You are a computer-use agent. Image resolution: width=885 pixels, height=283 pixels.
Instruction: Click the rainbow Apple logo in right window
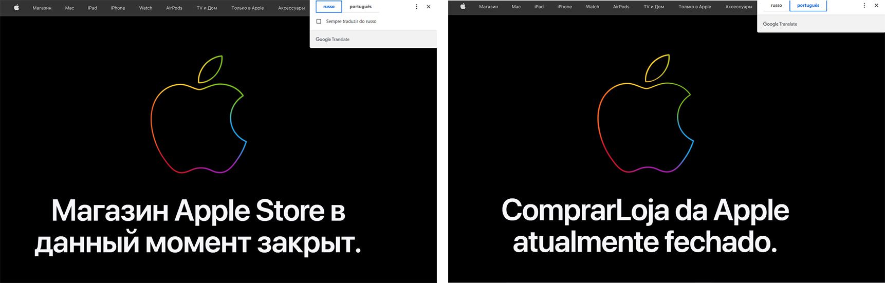(x=646, y=113)
